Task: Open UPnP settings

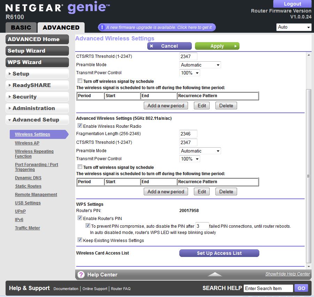Action: click(20, 211)
